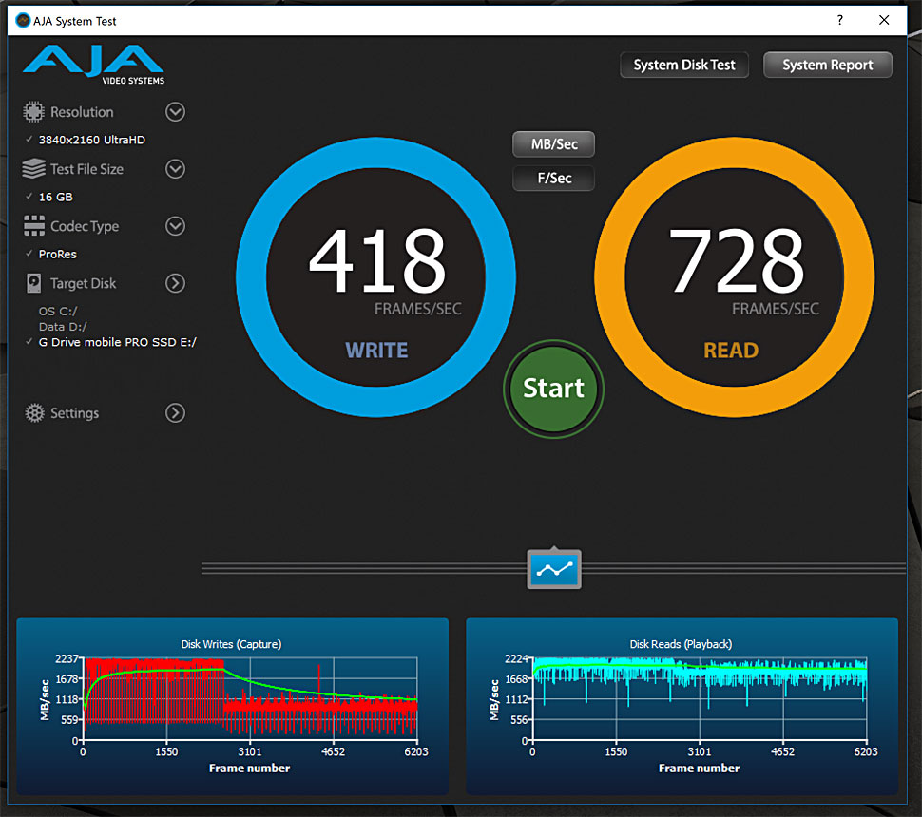Click the Disk Writes (Capture) title
The height and width of the screenshot is (817, 922).
(x=231, y=644)
